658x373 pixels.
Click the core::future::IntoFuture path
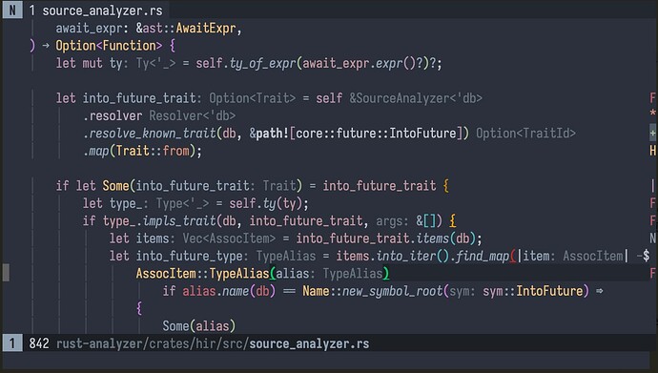coord(376,134)
